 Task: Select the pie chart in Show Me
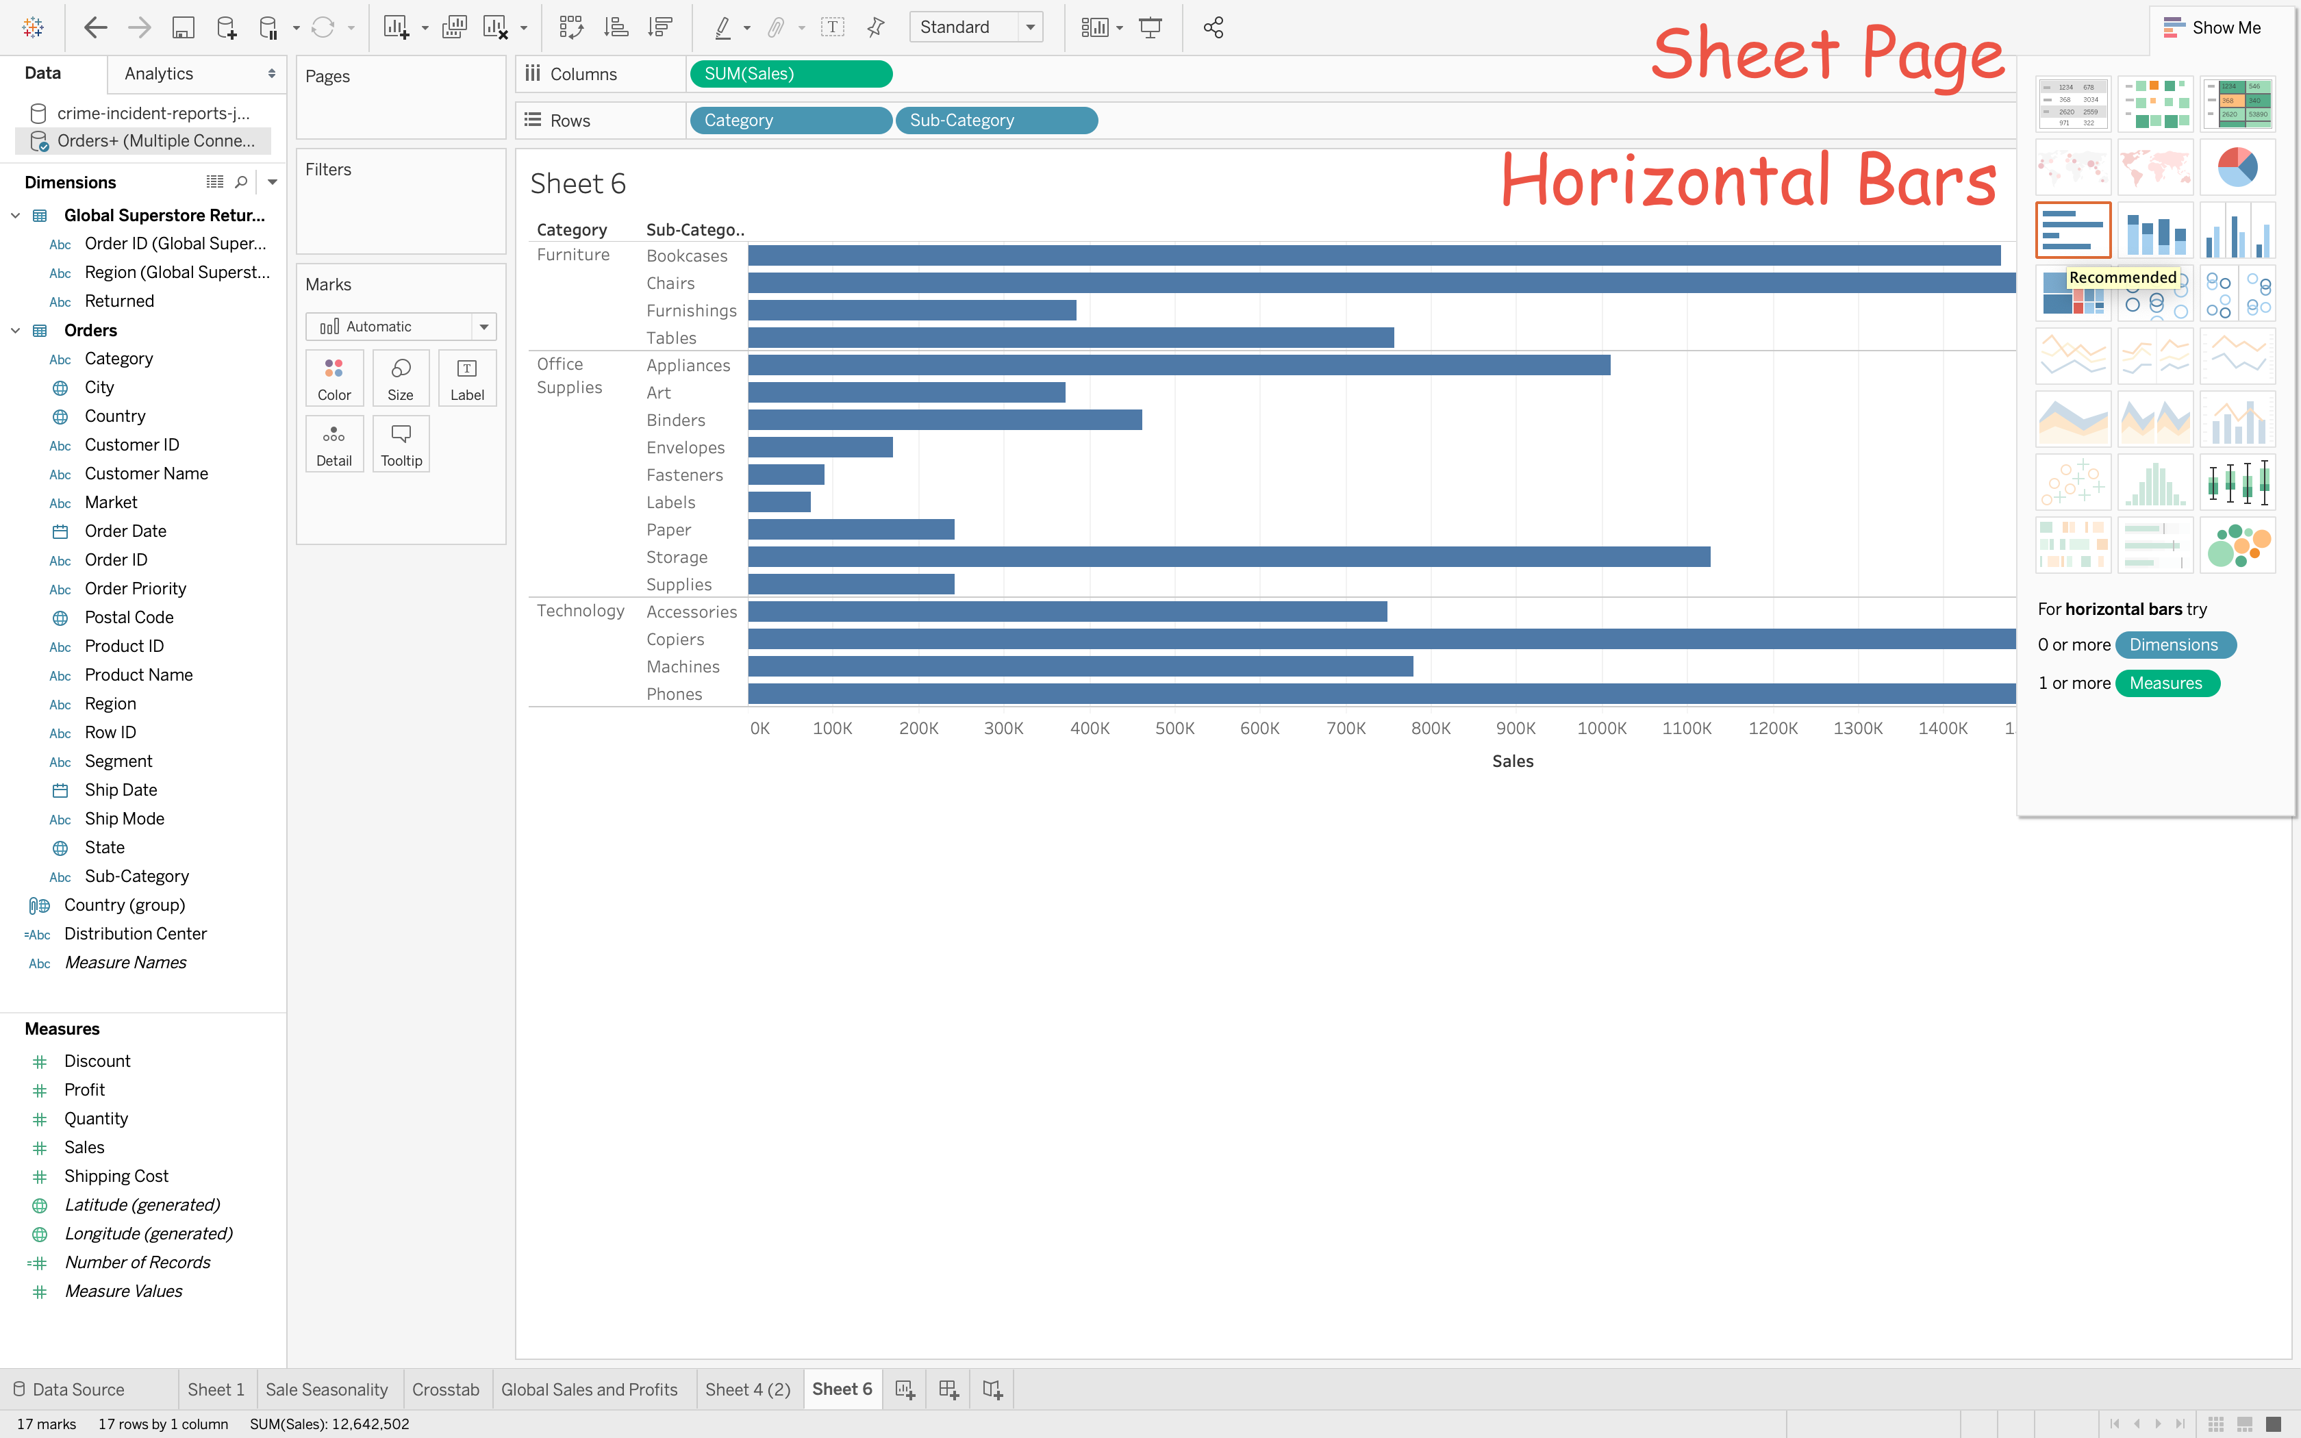2237,166
